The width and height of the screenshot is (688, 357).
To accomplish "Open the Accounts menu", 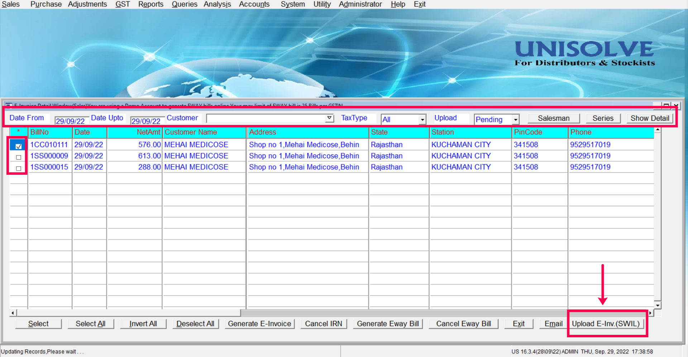I will pyautogui.click(x=254, y=4).
